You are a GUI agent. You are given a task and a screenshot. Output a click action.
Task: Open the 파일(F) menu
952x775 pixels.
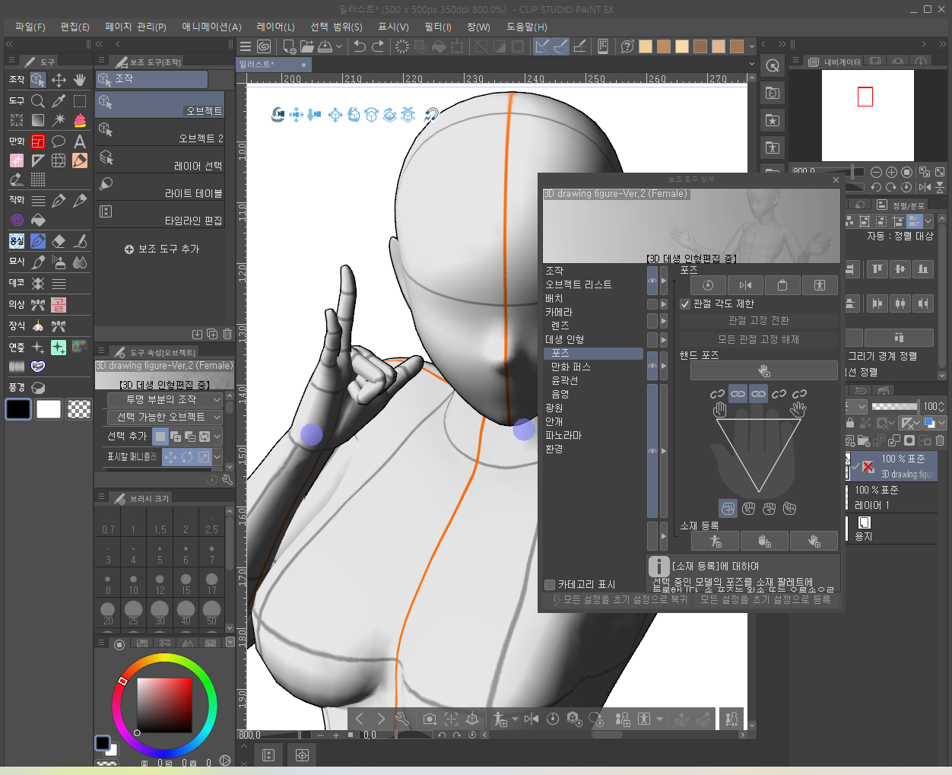pos(30,27)
